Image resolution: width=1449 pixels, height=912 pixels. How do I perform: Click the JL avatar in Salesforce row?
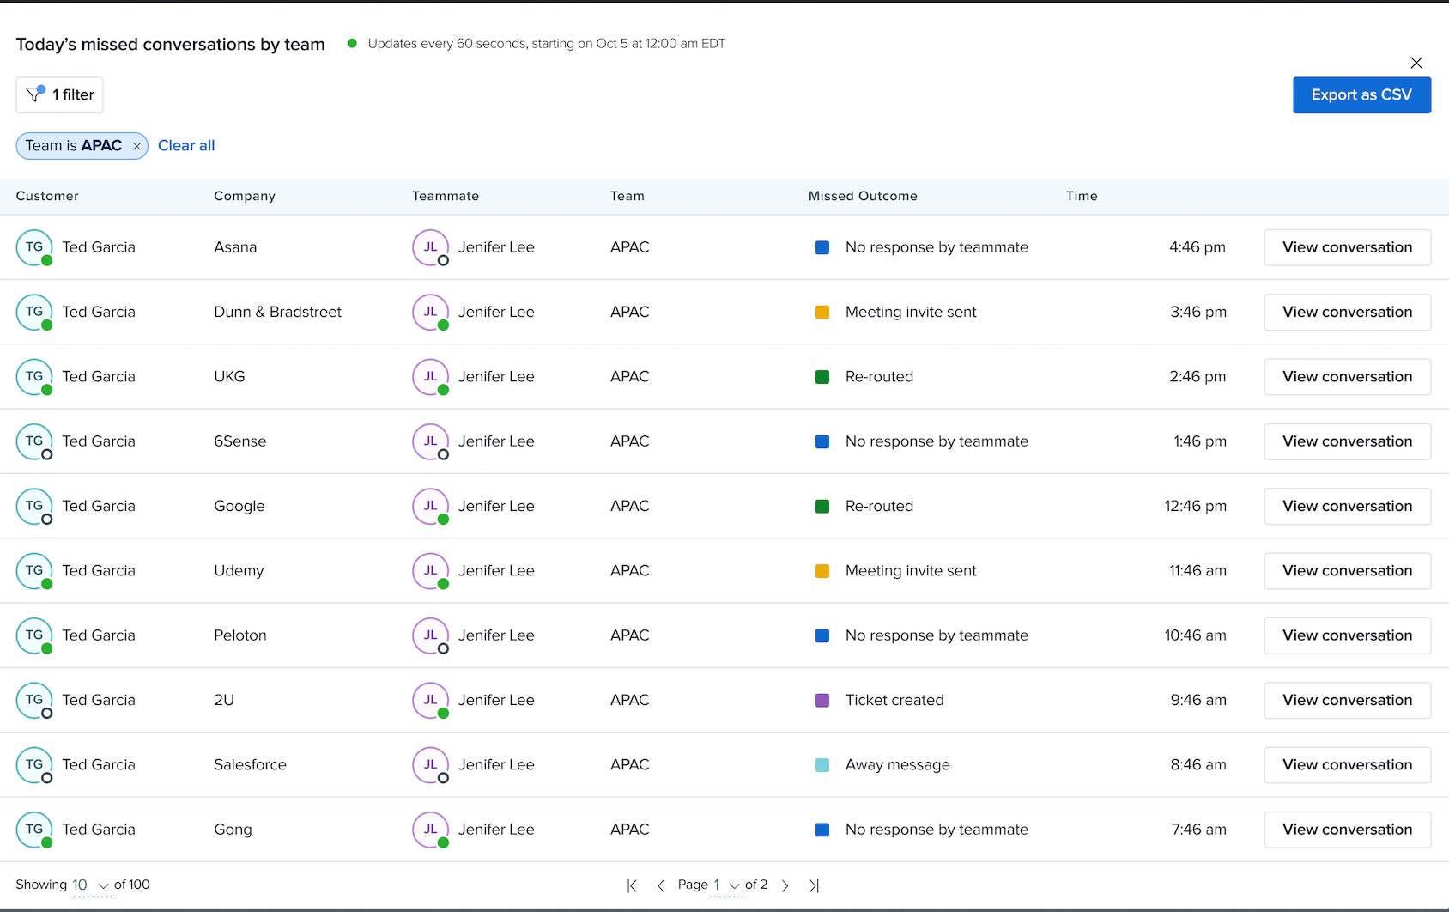(431, 765)
